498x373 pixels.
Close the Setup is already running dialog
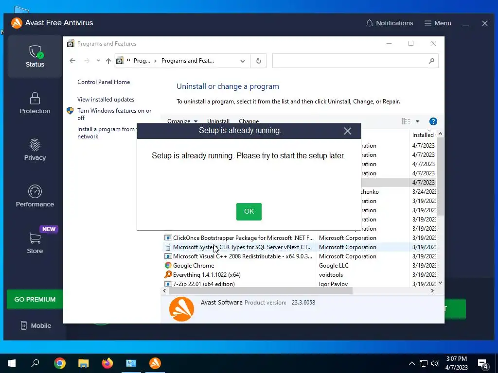347,131
